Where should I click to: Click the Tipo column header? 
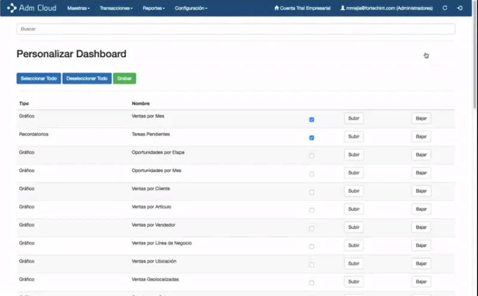pos(24,104)
